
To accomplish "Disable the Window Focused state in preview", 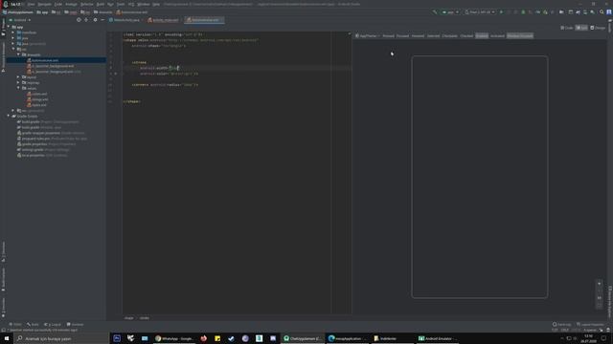I will pos(520,36).
